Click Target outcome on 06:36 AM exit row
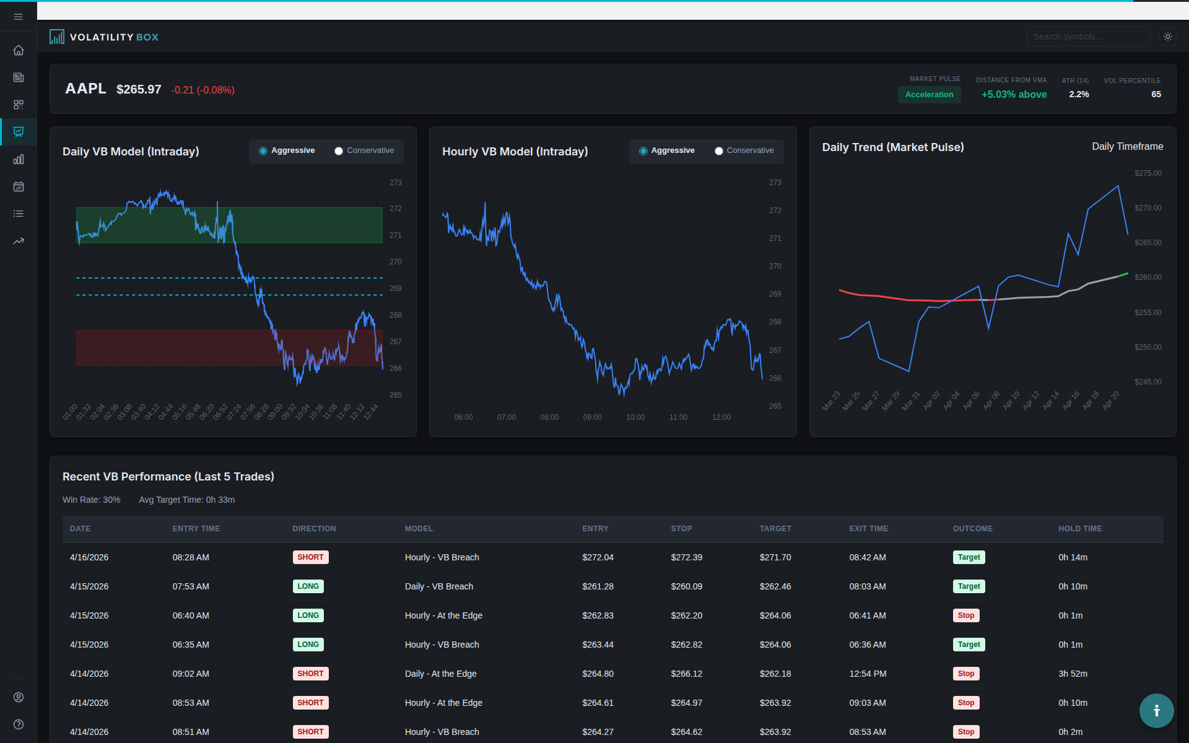The width and height of the screenshot is (1189, 743). coord(969,645)
